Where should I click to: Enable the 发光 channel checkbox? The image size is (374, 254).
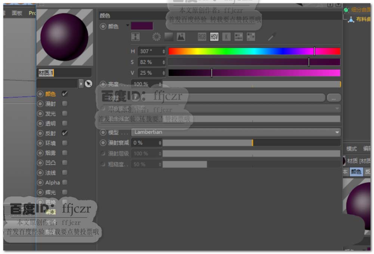click(x=64, y=113)
